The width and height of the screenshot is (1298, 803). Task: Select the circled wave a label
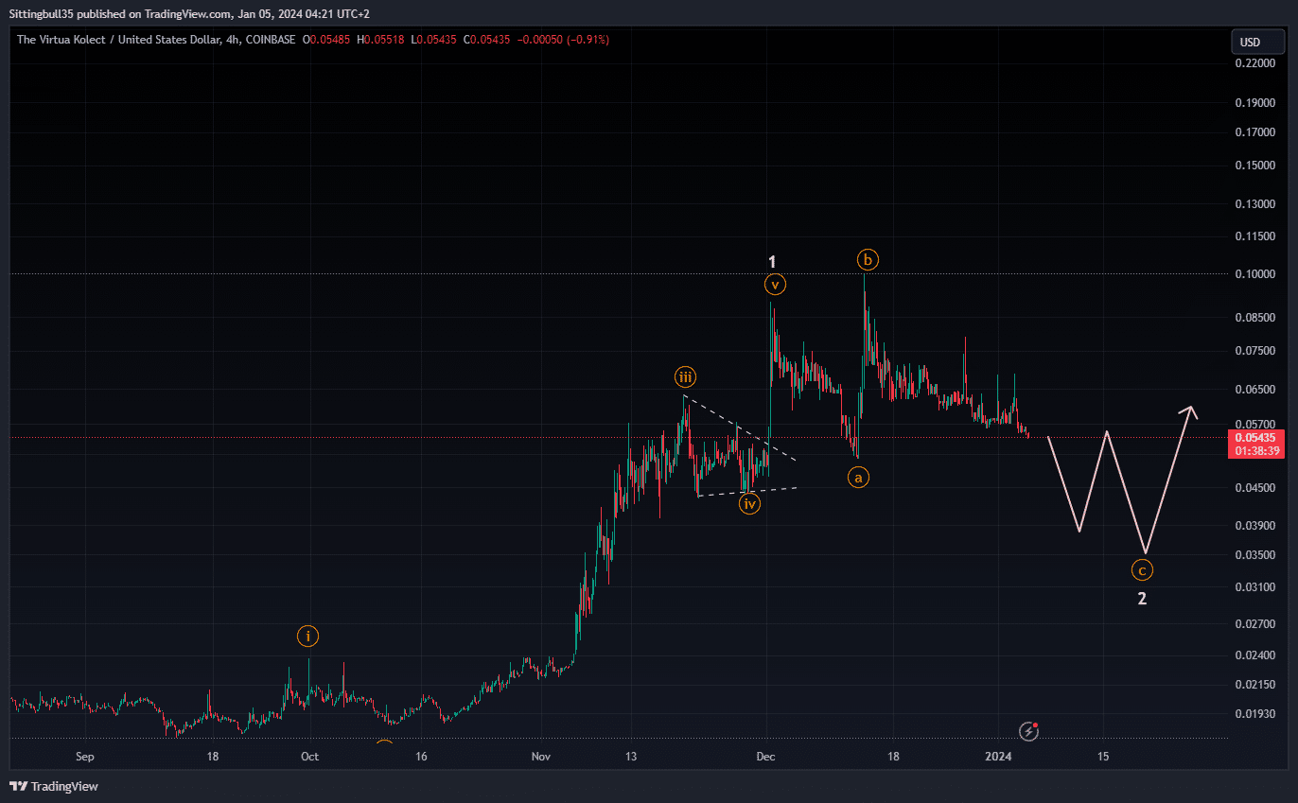(858, 478)
